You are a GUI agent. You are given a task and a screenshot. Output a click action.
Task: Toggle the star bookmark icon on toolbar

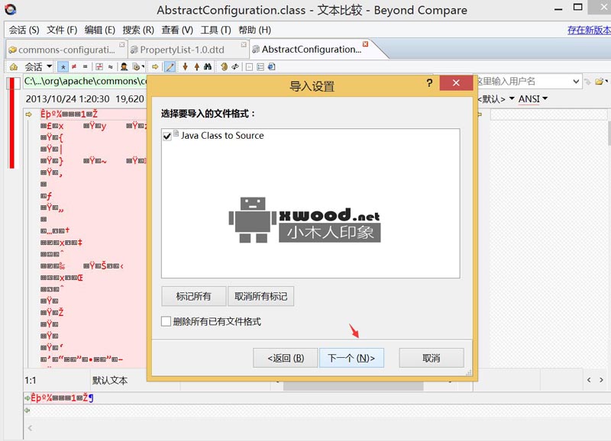62,66
